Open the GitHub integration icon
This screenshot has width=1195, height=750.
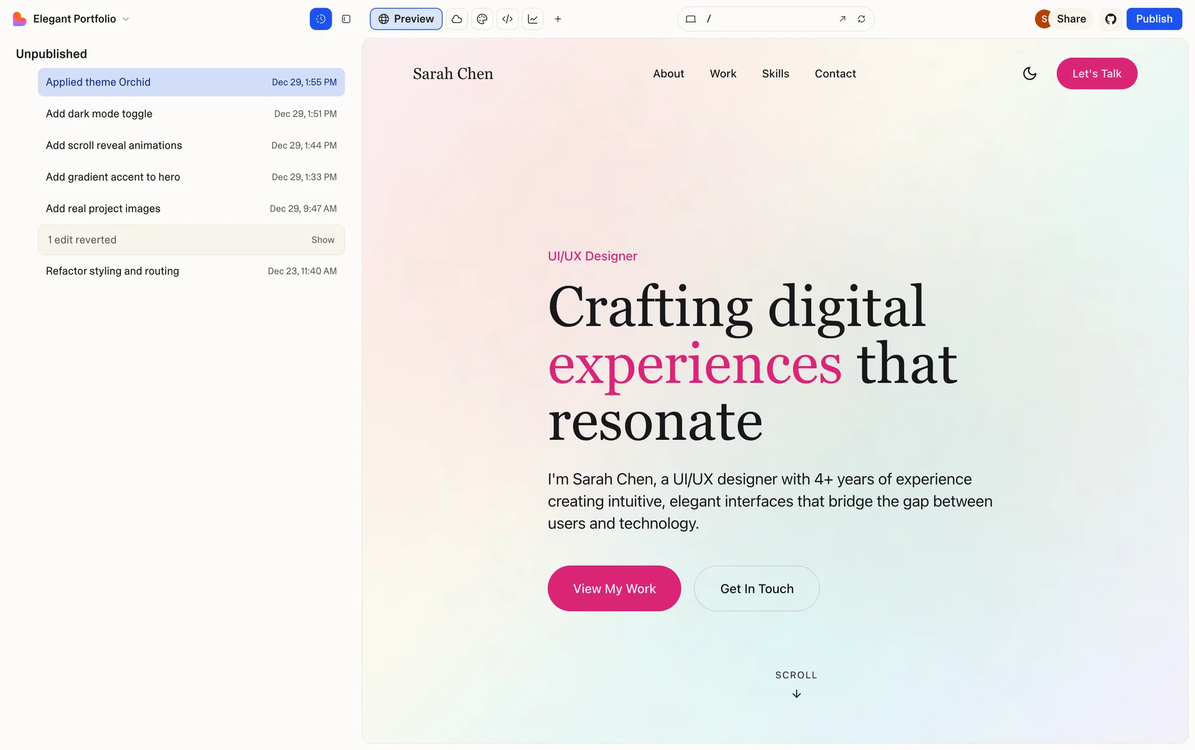coord(1110,19)
